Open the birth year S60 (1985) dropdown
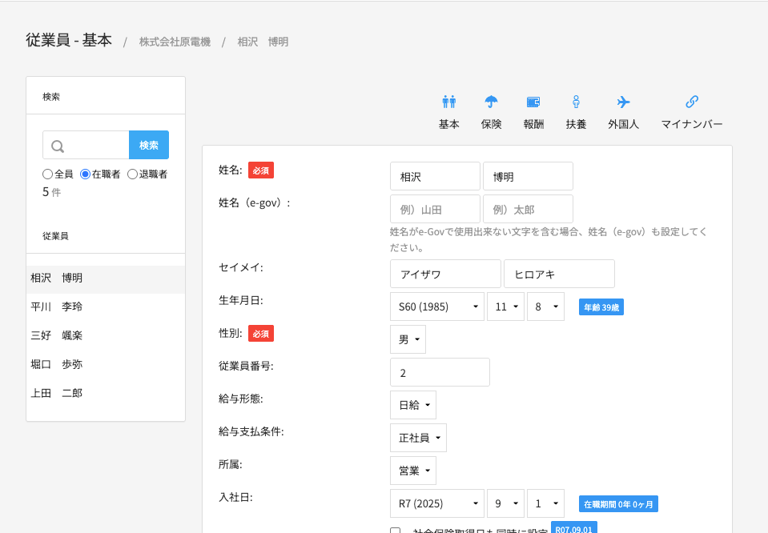 [x=437, y=307]
